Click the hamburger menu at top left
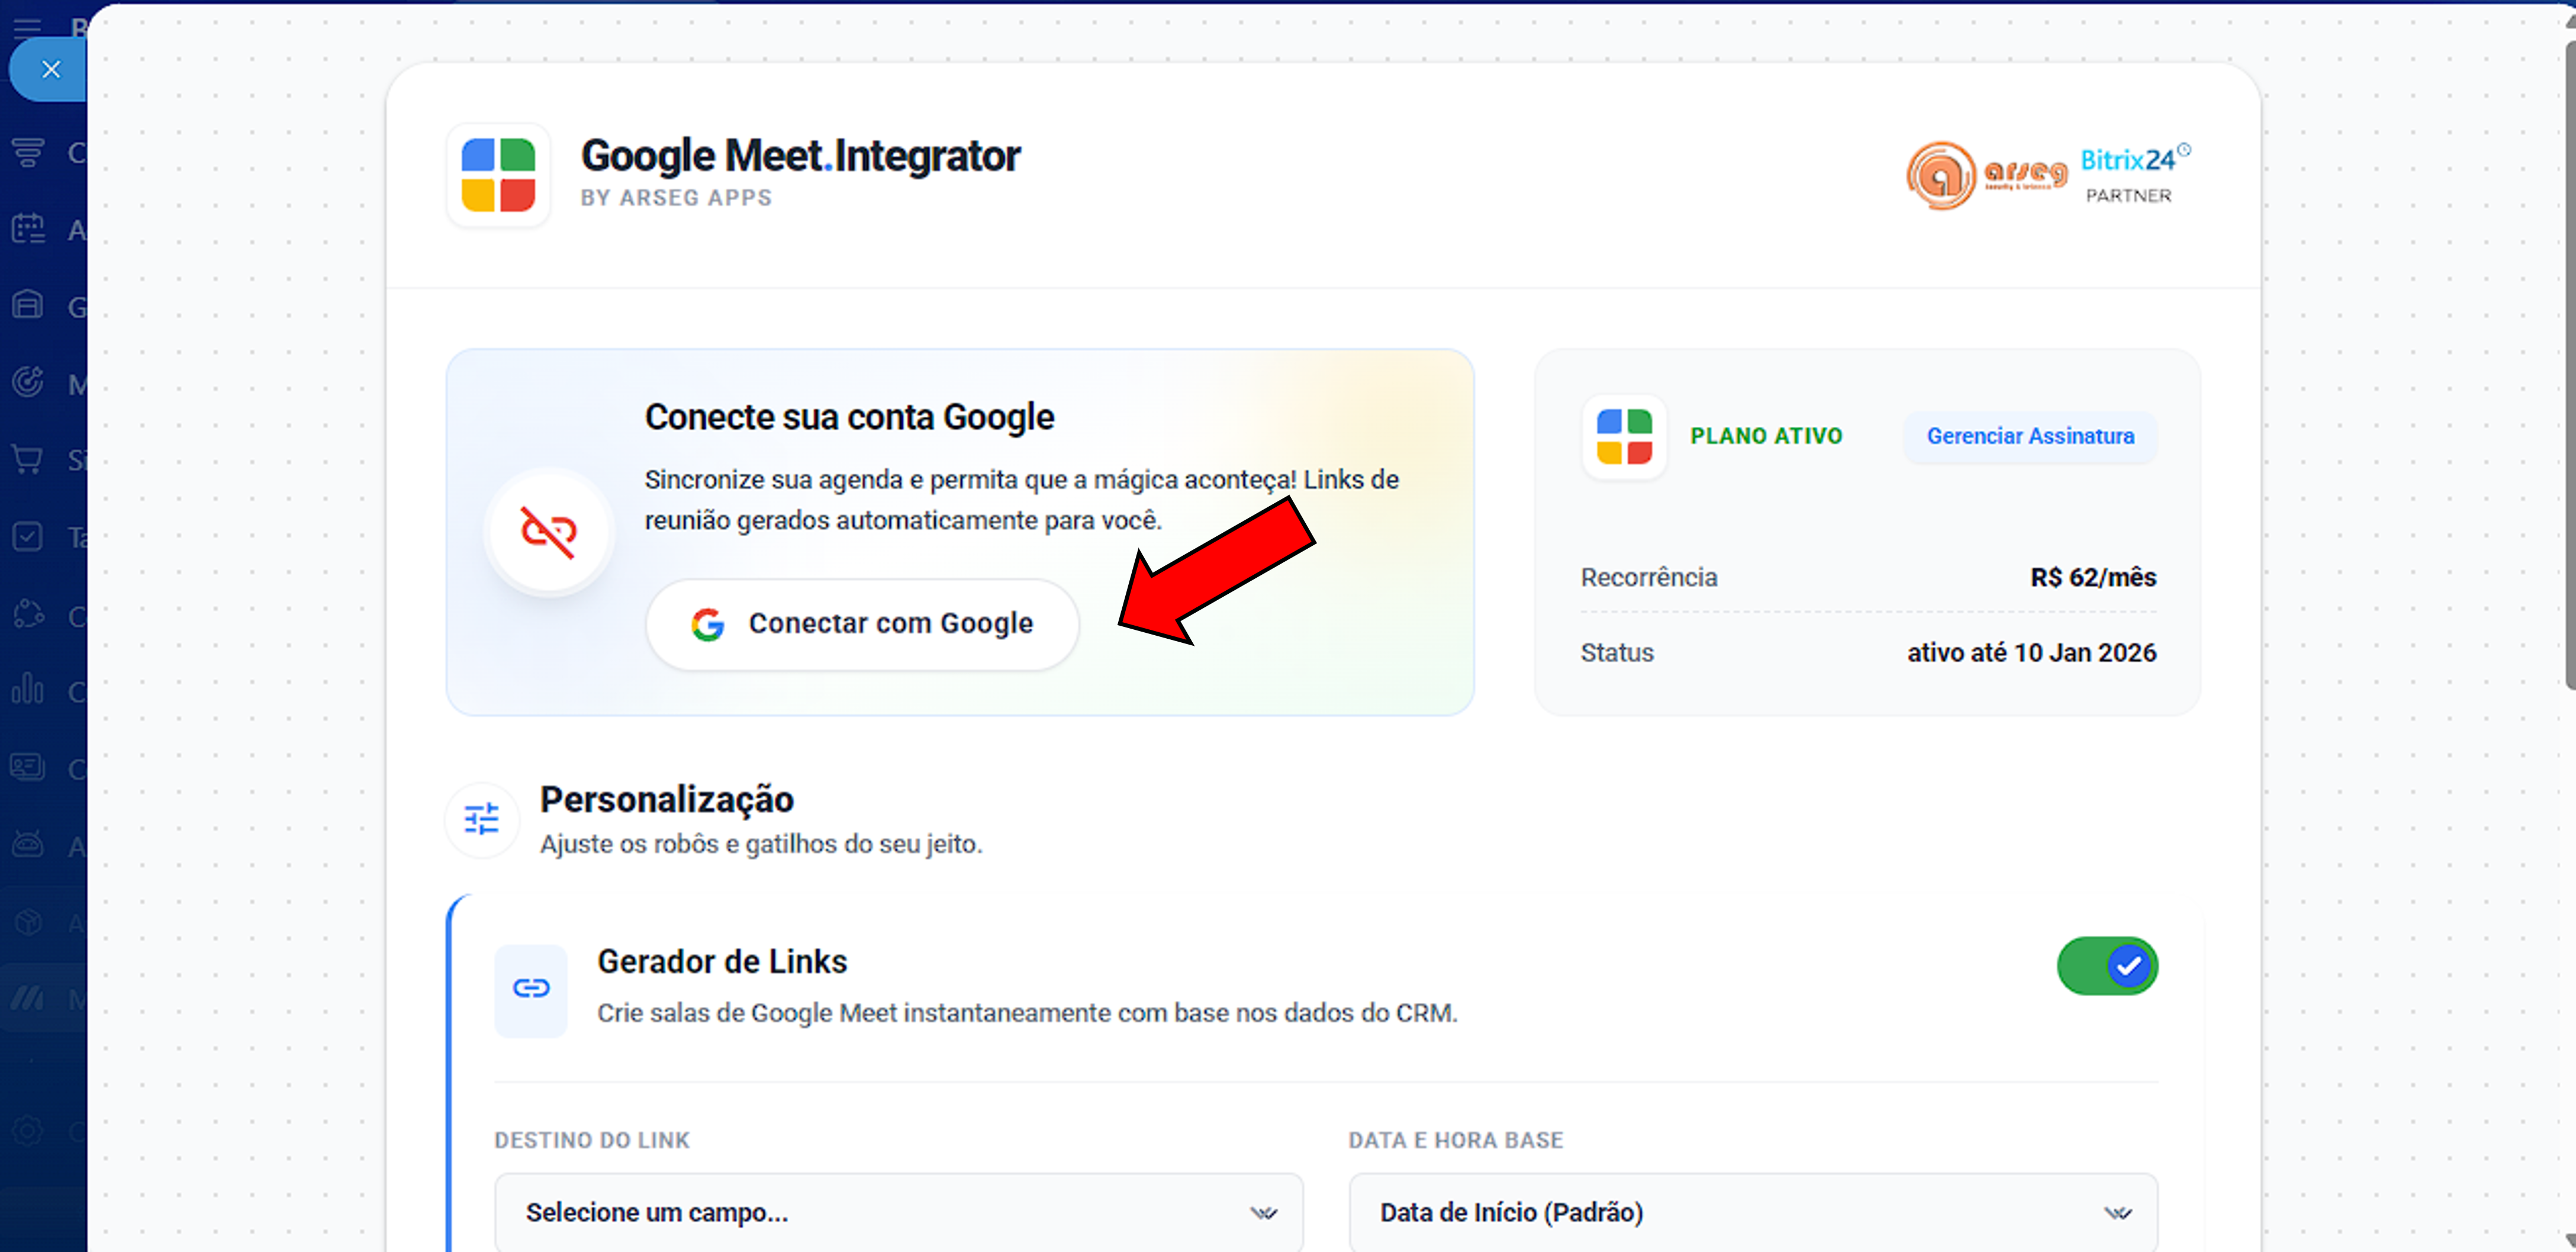 [x=27, y=24]
